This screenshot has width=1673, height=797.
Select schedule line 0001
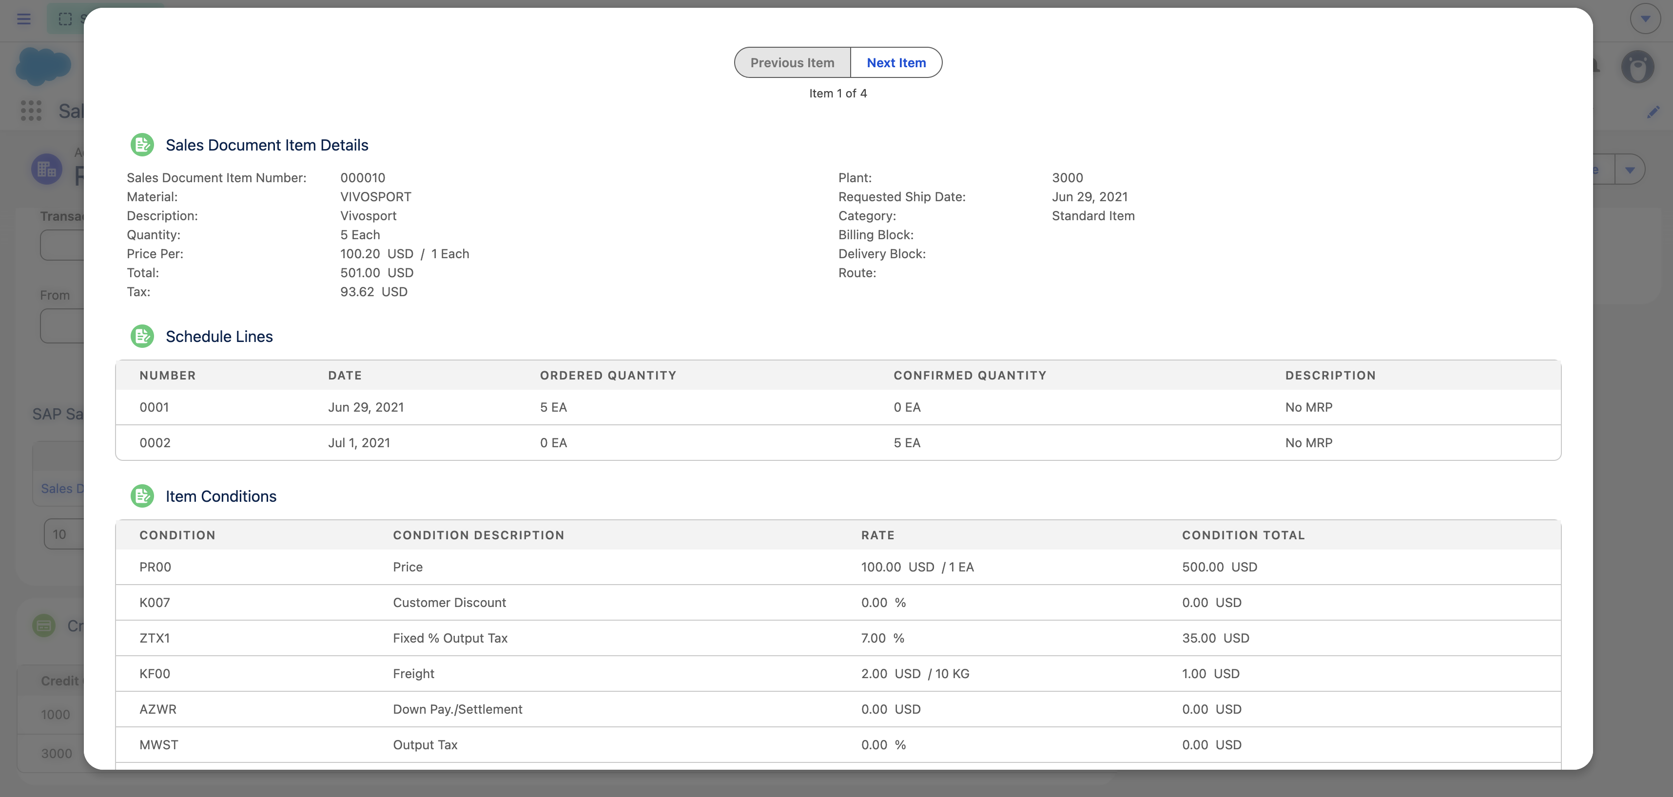(838, 407)
